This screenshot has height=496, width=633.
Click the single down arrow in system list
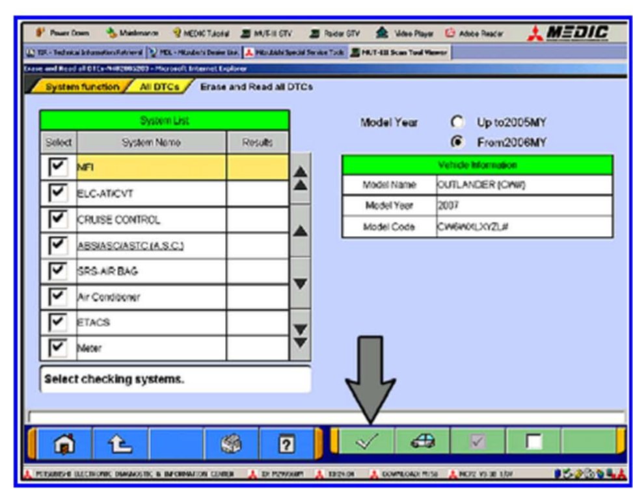point(300,283)
